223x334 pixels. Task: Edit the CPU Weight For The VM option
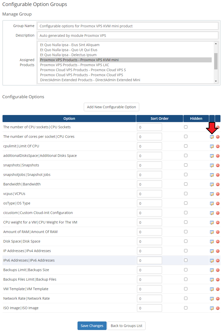pos(212,222)
